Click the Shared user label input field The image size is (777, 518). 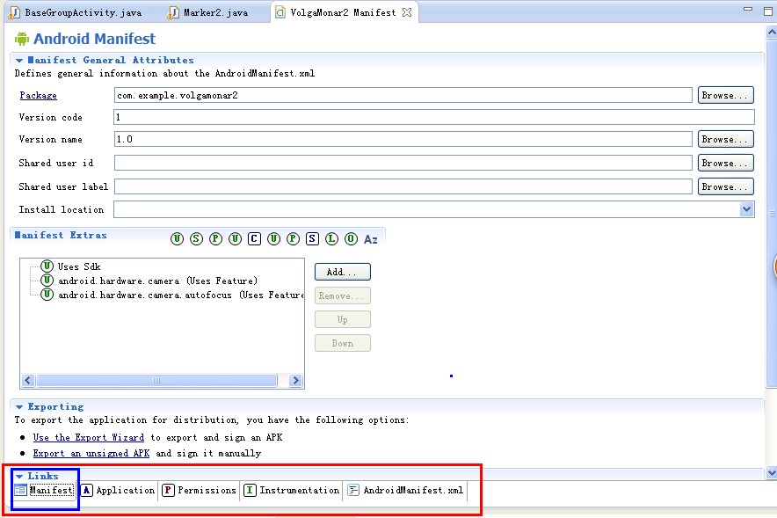403,186
